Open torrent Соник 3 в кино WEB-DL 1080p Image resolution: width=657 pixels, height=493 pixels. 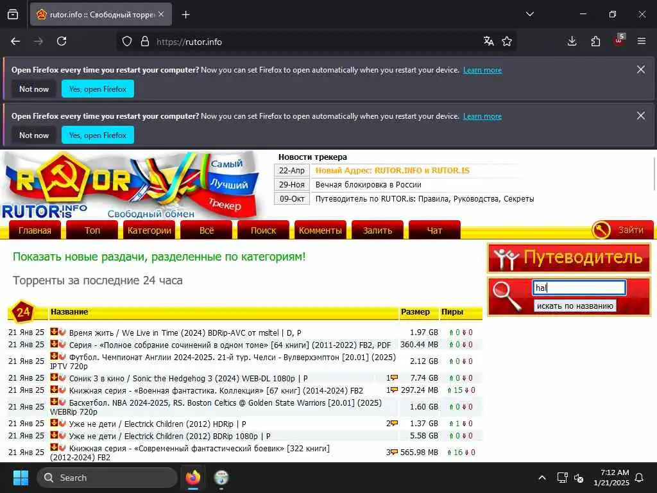(188, 379)
